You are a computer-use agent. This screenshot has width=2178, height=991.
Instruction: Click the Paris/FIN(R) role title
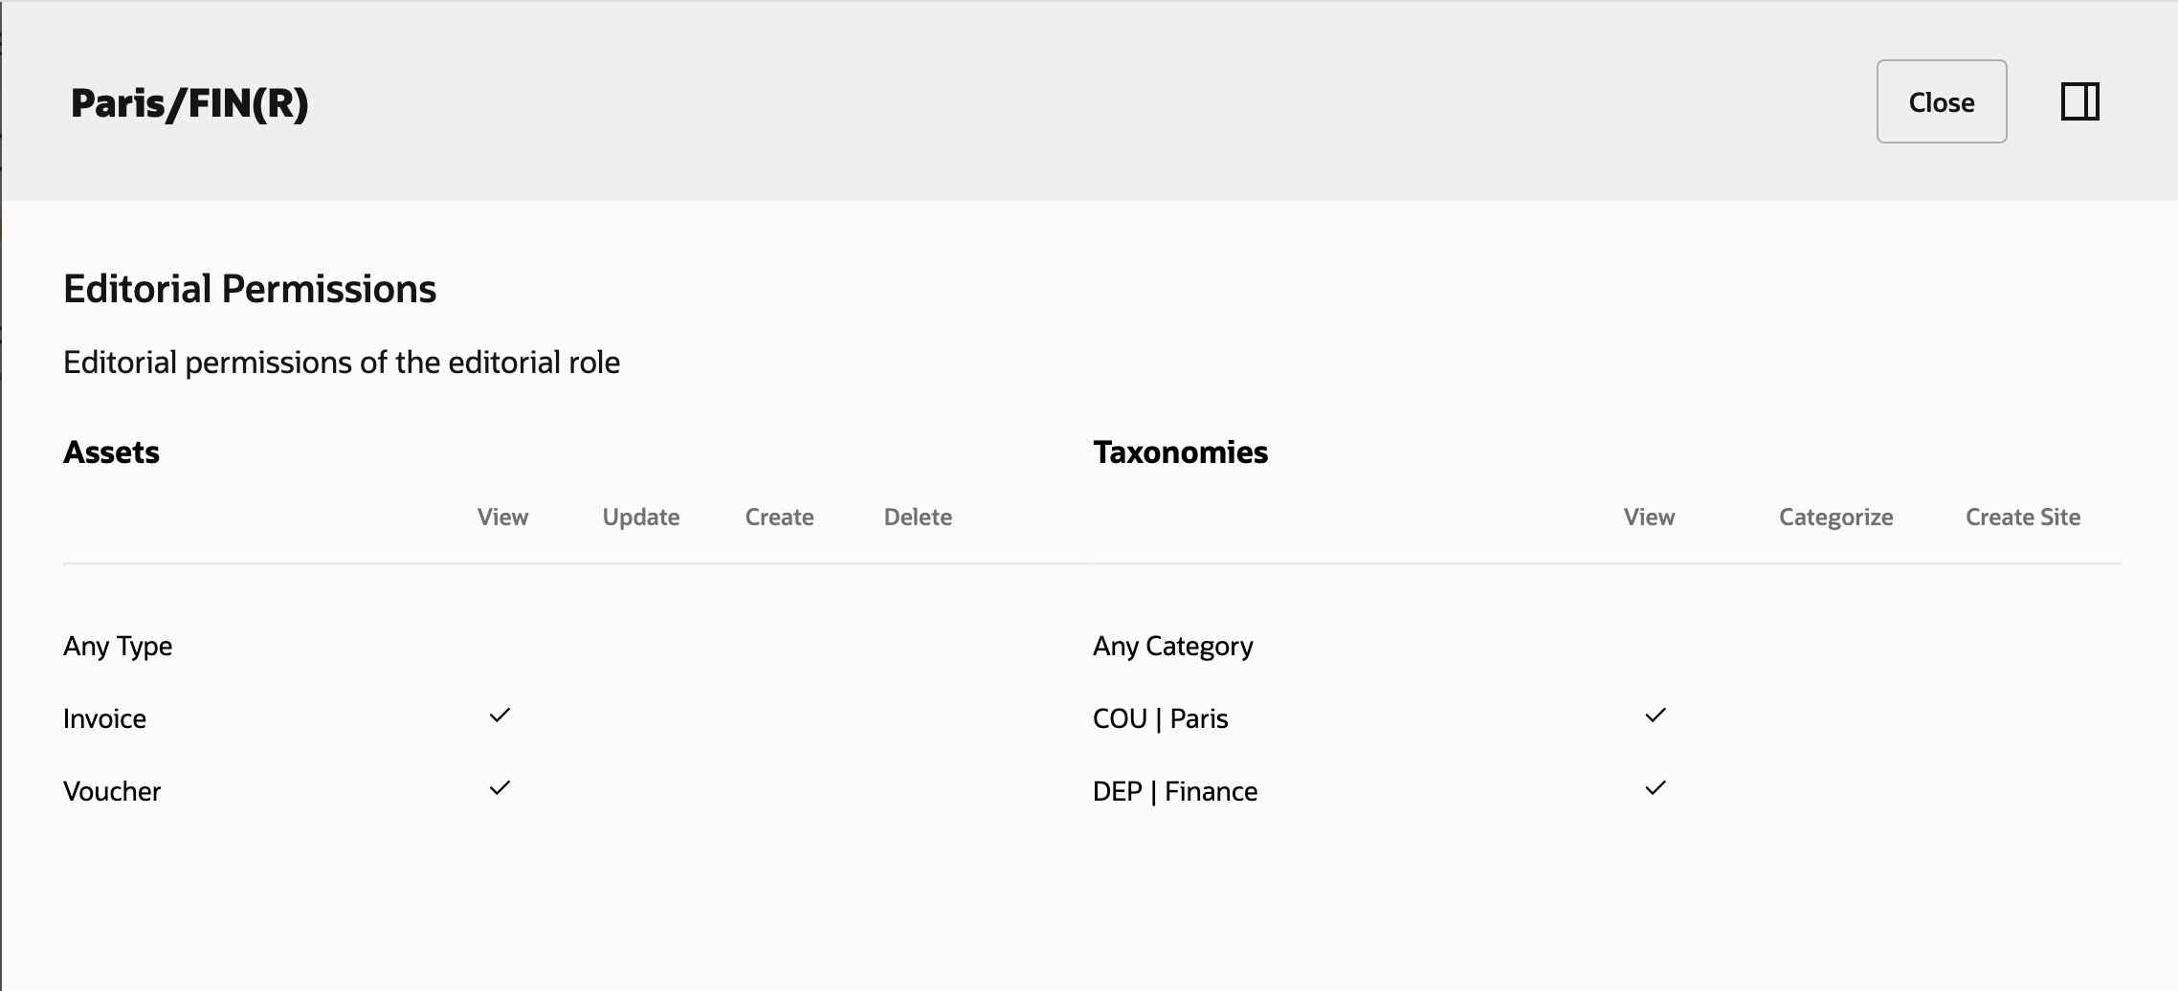tap(189, 103)
